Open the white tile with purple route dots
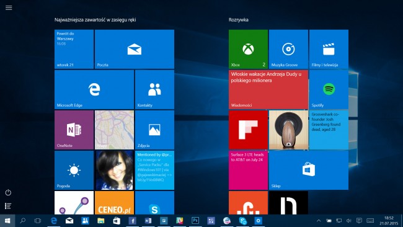Image resolution: width=403 pixels, height=227 pixels. [x=74, y=203]
